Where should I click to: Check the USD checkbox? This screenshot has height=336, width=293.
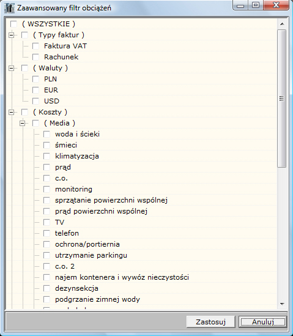[x=35, y=101]
